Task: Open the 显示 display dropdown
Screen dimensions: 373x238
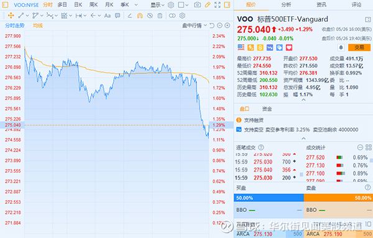Action: pos(157,5)
